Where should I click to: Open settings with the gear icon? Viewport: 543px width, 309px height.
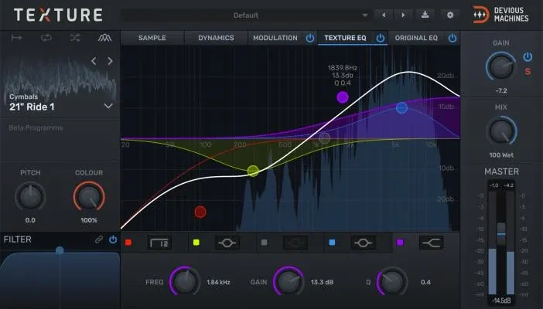[449, 15]
